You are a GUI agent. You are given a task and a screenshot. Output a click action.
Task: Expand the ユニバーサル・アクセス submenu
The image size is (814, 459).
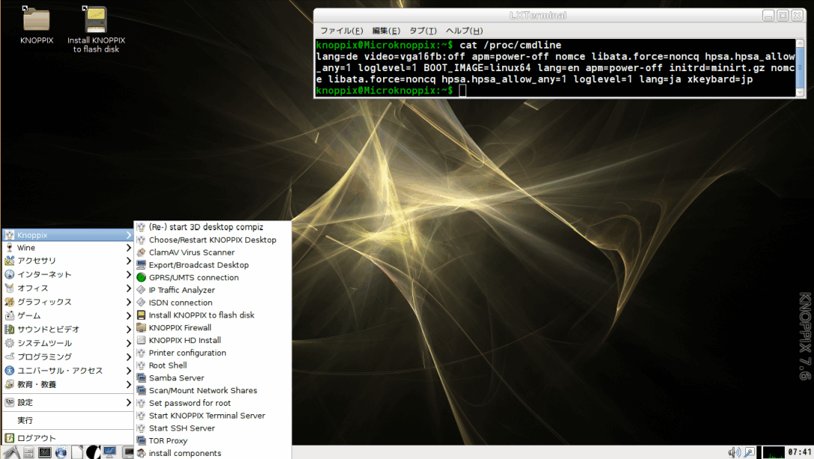point(68,370)
